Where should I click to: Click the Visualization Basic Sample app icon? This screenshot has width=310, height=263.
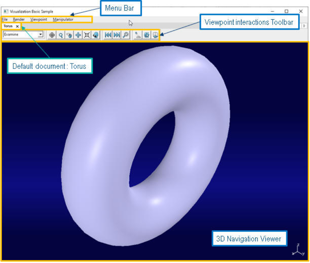[x=6, y=11]
